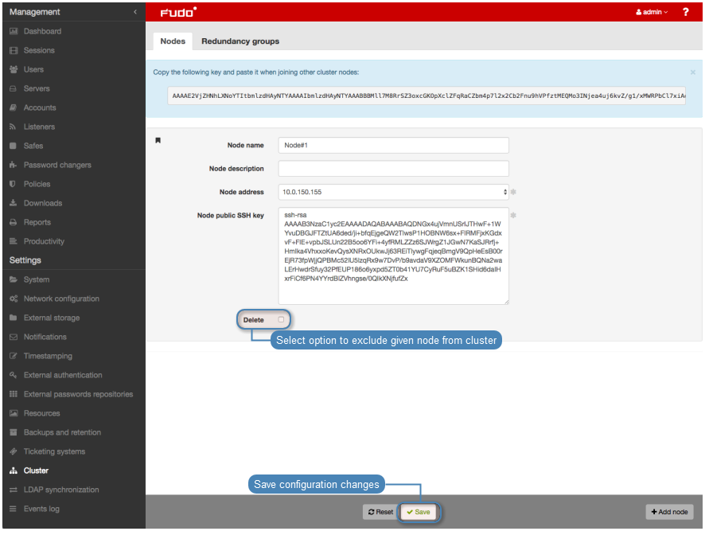Click the Network configuration gears icon

14,299
